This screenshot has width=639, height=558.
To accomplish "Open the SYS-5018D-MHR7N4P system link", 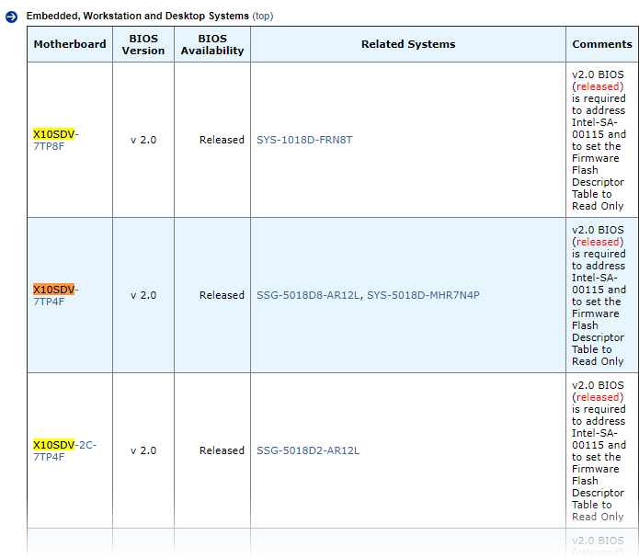I will tap(423, 295).
